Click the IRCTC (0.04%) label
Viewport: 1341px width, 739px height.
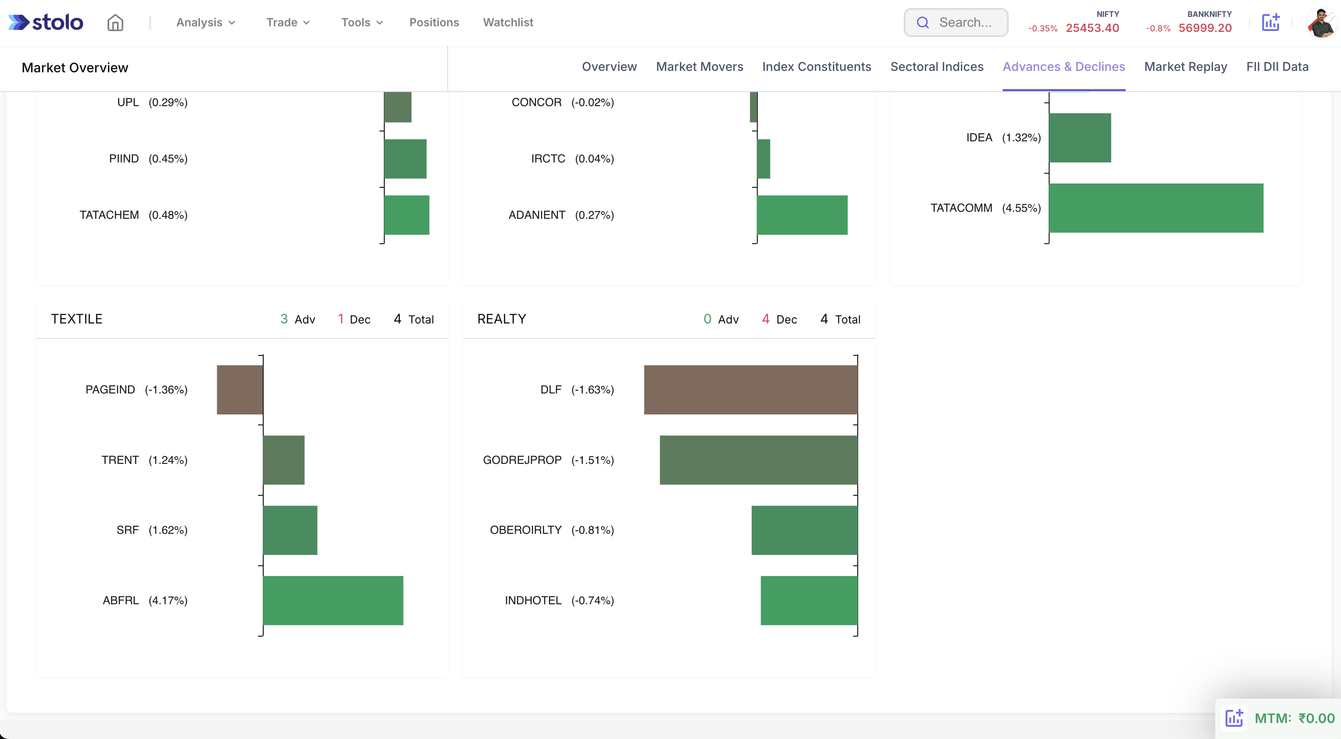pyautogui.click(x=572, y=158)
